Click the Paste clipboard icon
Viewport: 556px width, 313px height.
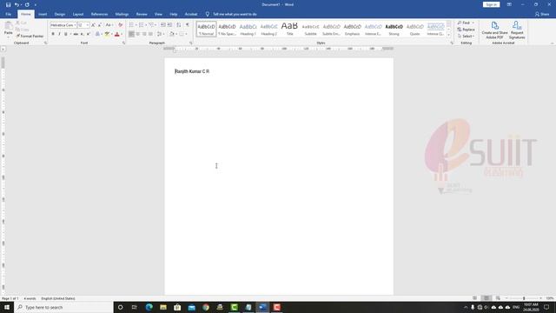pos(8,26)
